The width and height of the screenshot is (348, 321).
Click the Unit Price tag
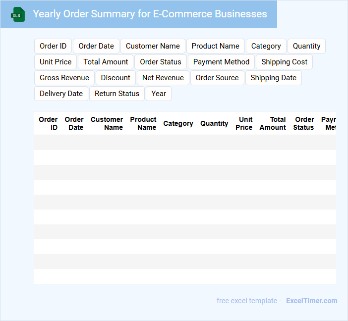pos(56,62)
